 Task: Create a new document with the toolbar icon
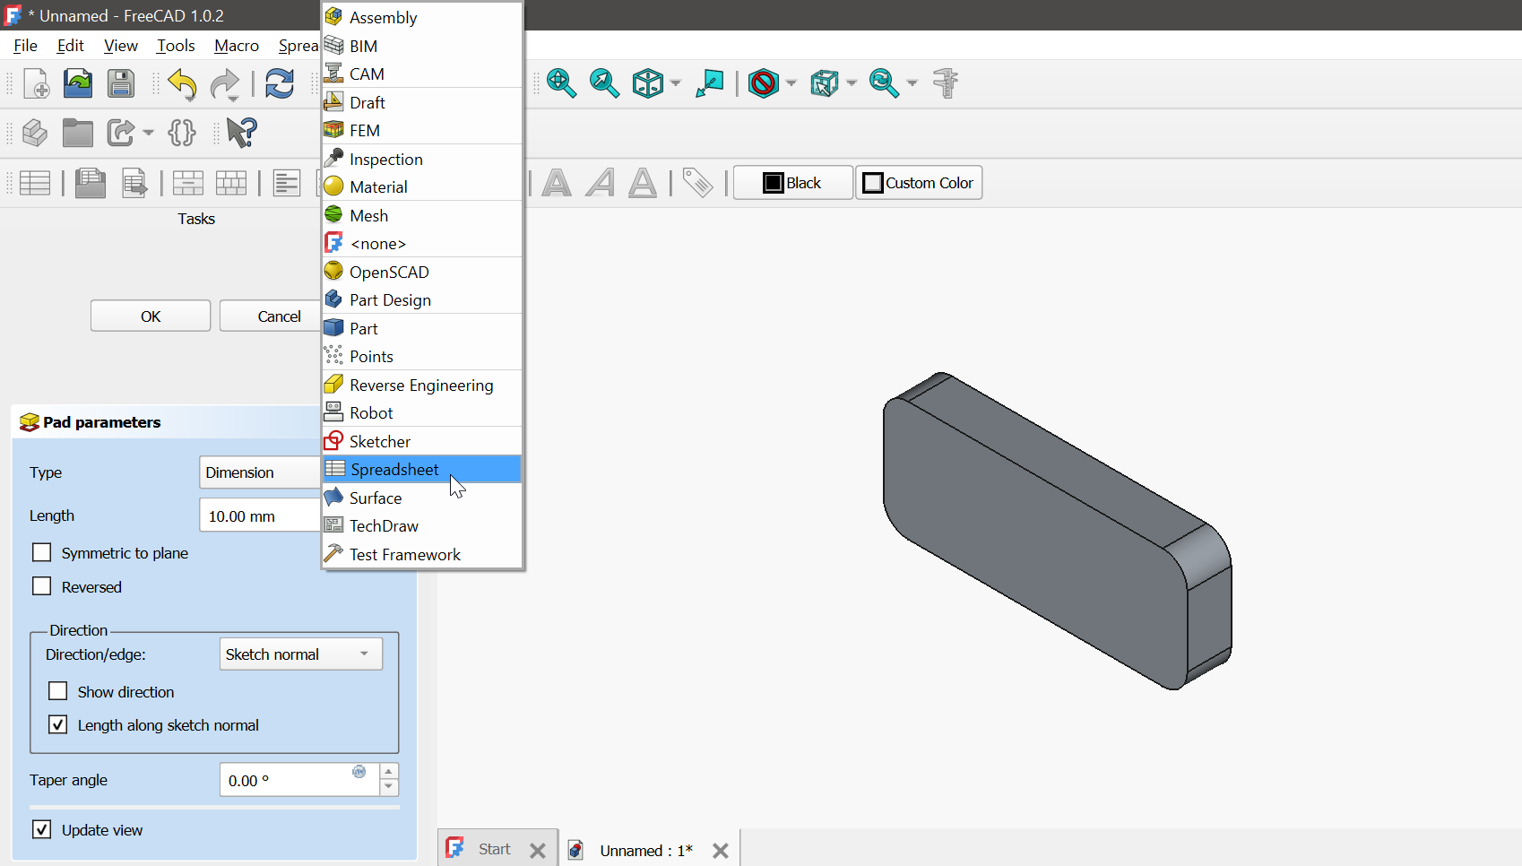[36, 83]
